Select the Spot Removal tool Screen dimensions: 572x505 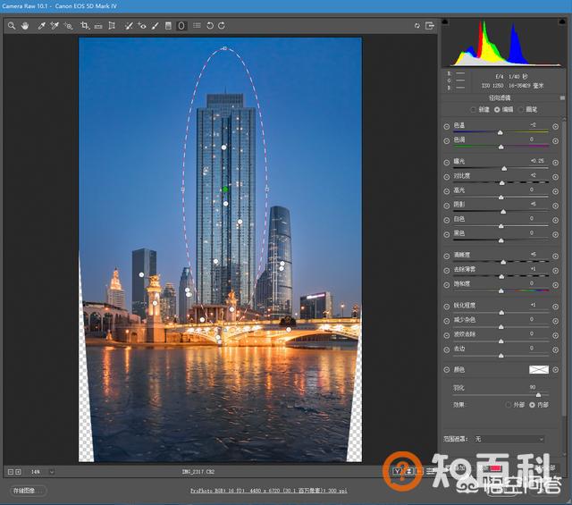pos(129,26)
